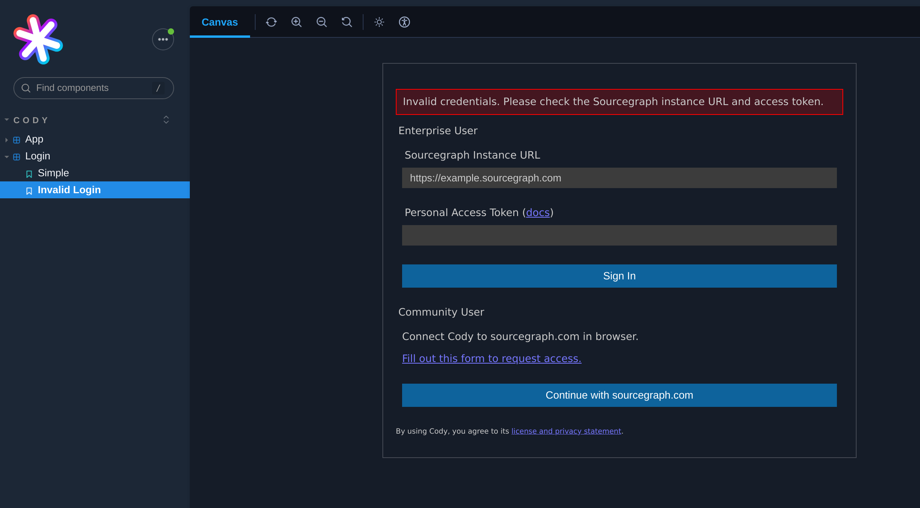
Task: Open the accessibility vision simulator icon
Action: tap(404, 22)
